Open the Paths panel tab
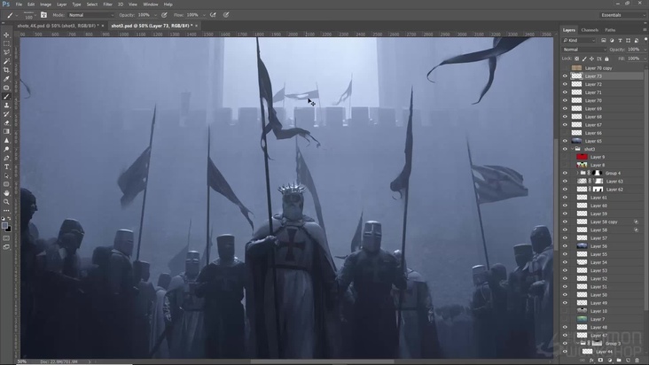Screen dimensions: 649x365 click(610, 30)
